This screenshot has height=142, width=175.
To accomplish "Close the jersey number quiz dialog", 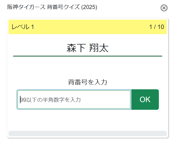I will pos(164,8).
